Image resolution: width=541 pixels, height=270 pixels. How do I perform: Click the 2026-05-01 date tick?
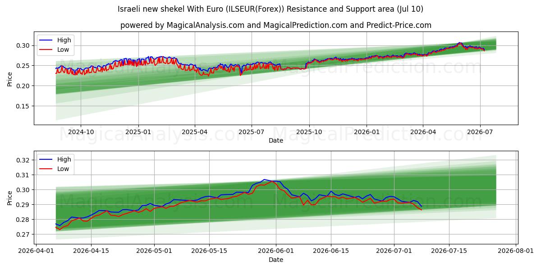154,251
